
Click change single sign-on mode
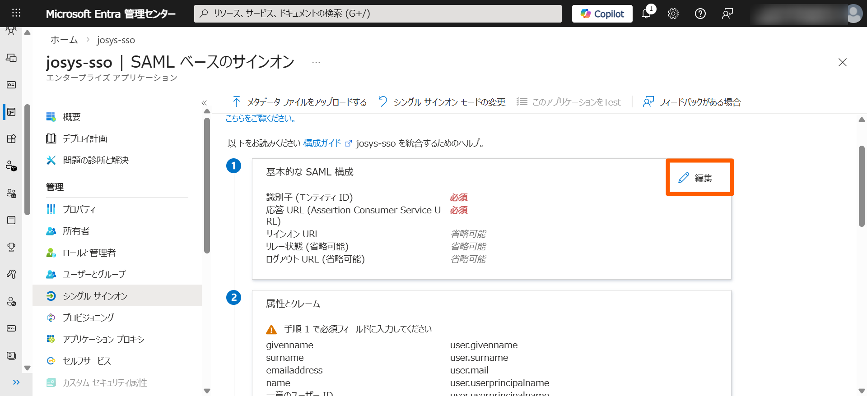point(442,102)
